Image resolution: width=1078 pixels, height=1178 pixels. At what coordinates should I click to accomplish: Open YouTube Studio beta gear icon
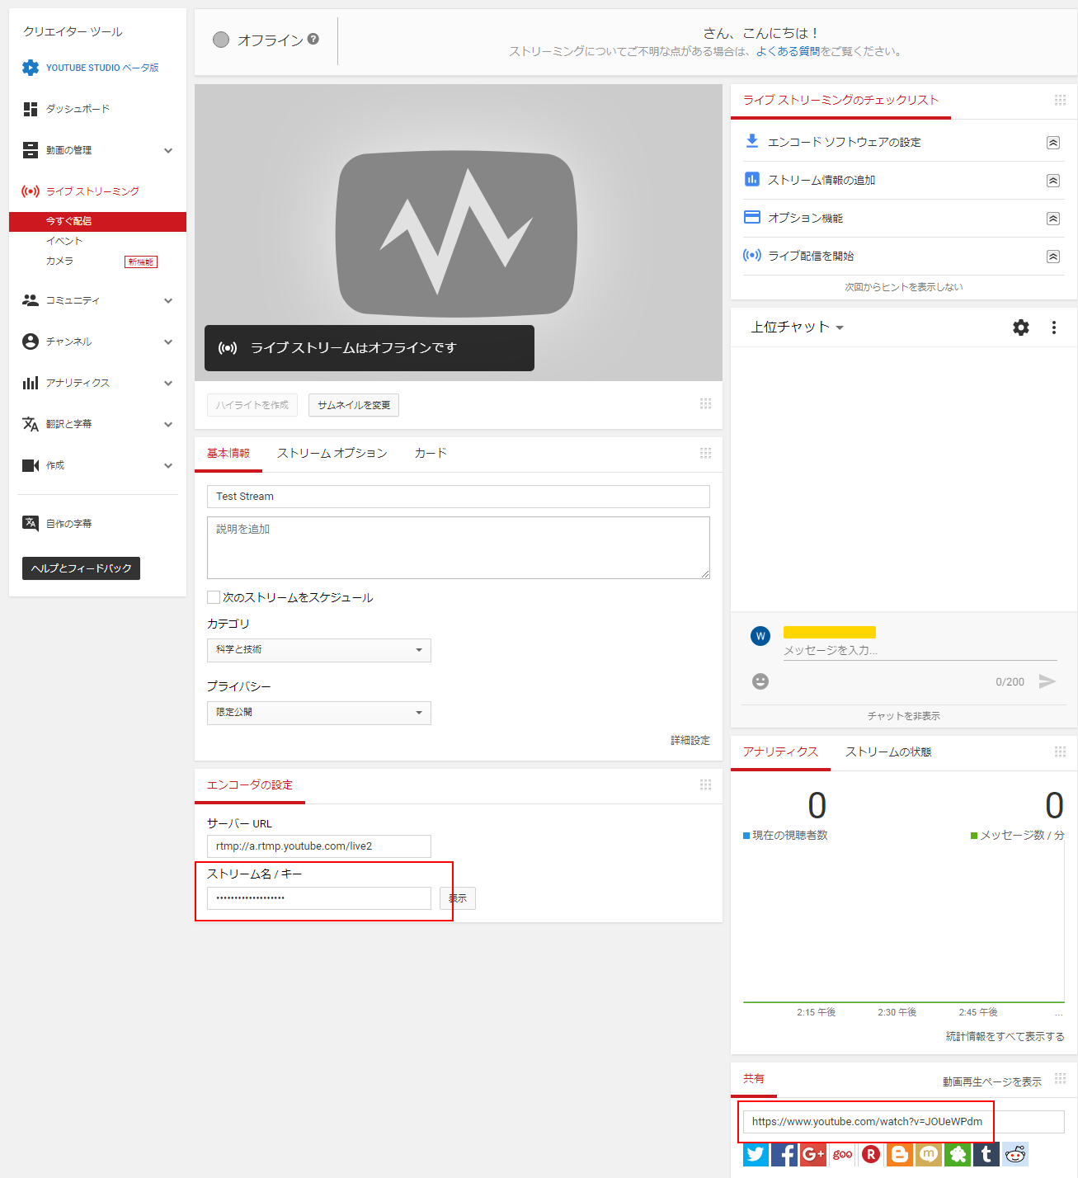[31, 68]
